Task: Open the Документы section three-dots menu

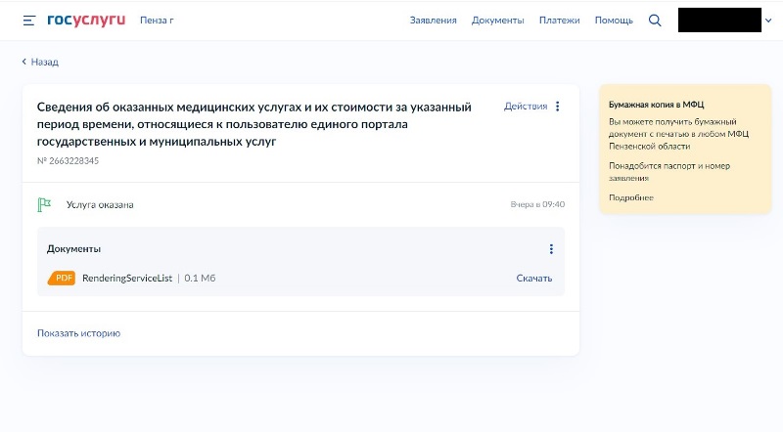Action: click(x=551, y=249)
